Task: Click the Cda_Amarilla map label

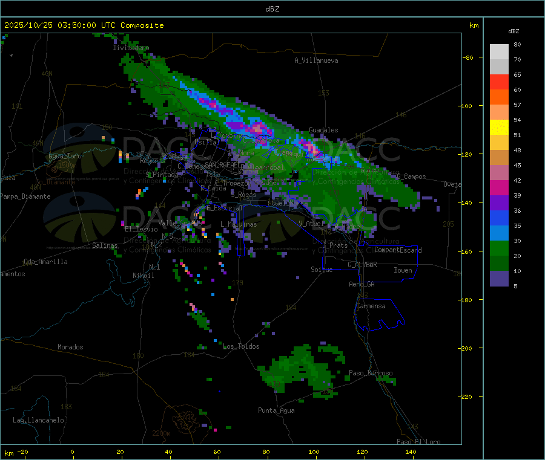Action: coord(45,262)
